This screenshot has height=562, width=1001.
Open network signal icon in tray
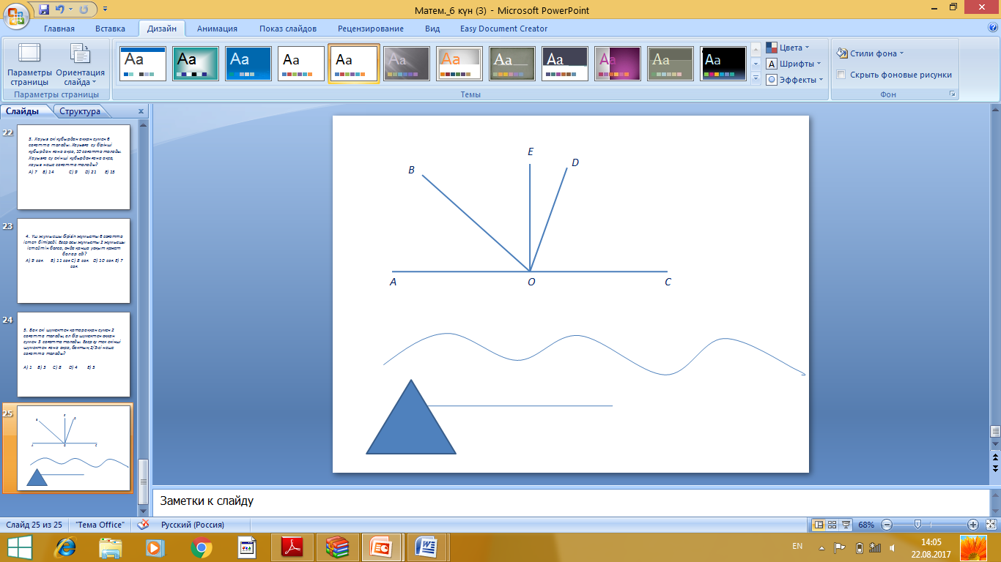point(874,547)
